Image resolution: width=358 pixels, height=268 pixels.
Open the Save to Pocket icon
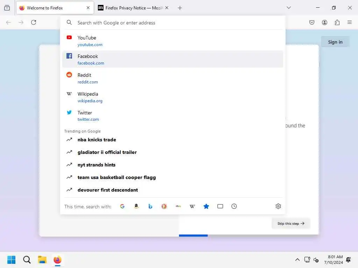[x=312, y=22]
